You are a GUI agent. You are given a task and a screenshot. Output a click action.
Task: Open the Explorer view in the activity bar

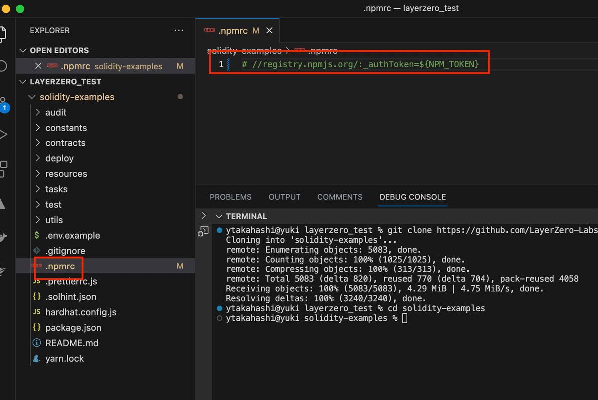[2, 33]
